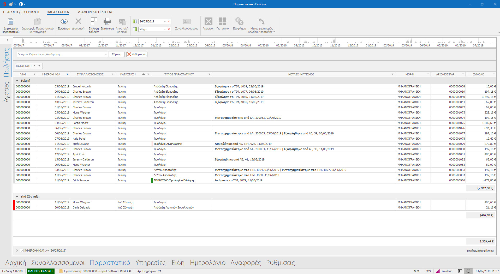Image resolution: width=500 pixels, height=274 pixels.
Task: Click the Εξόφληση payment icon
Action: pyautogui.click(x=239, y=22)
